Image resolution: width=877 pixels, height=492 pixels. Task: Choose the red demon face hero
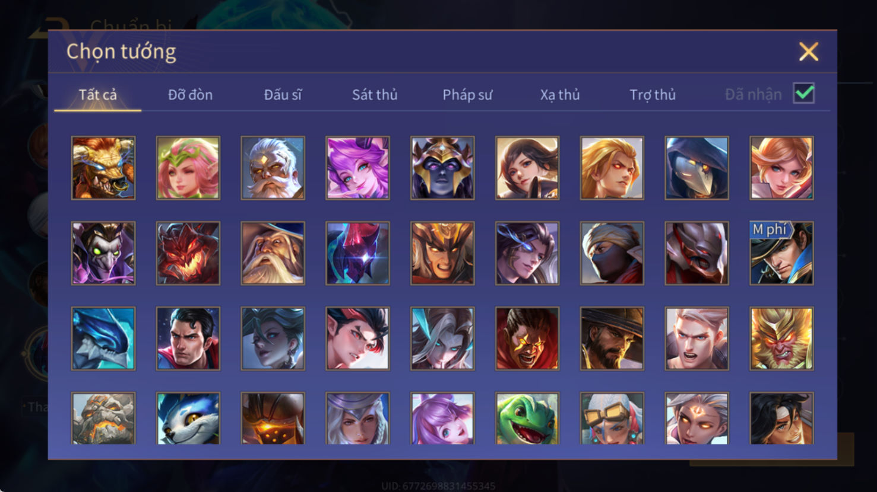pyautogui.click(x=188, y=253)
